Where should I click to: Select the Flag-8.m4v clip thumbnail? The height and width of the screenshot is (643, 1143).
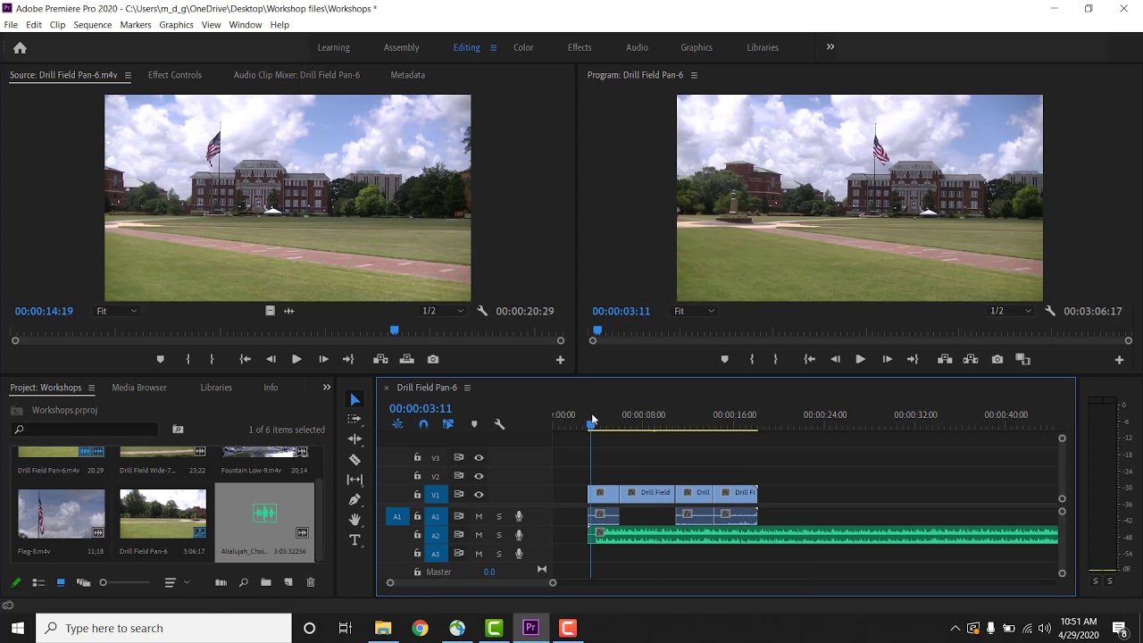(61, 514)
